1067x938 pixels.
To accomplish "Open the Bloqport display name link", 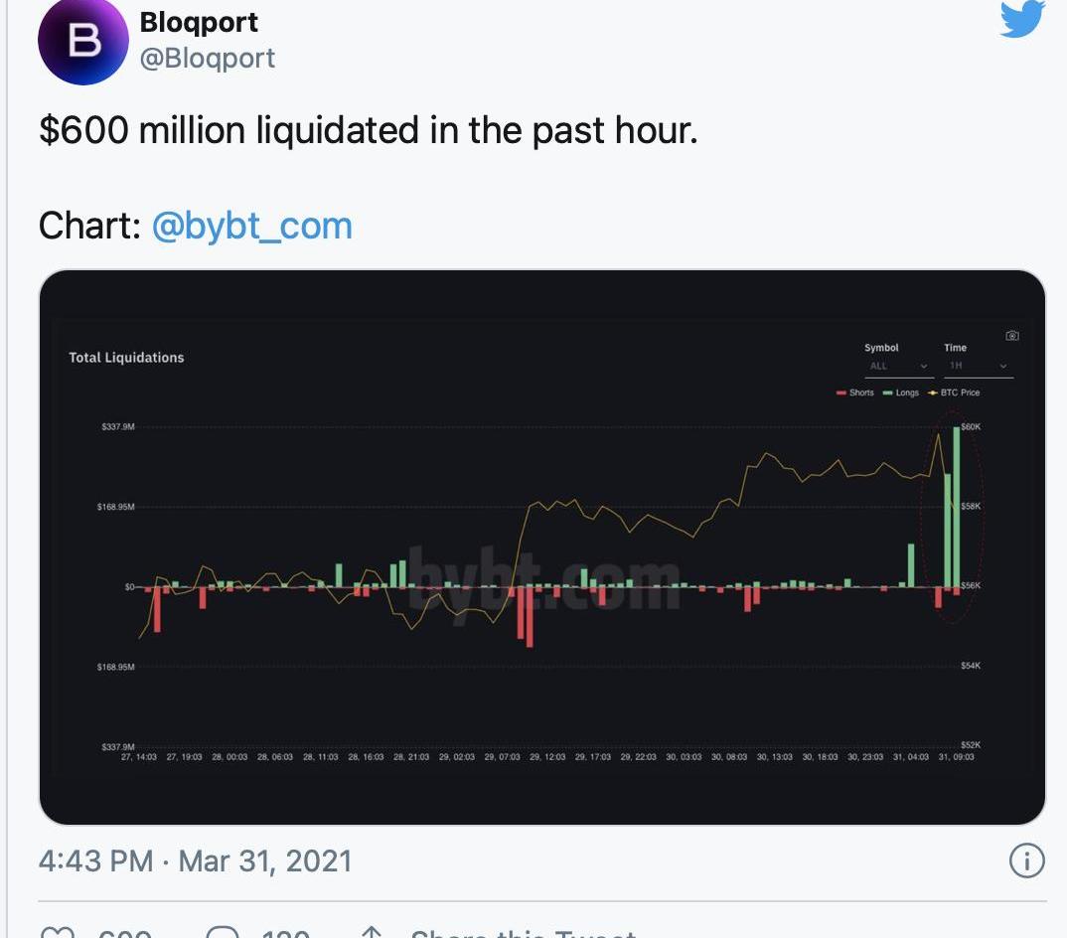I will coord(199,22).
